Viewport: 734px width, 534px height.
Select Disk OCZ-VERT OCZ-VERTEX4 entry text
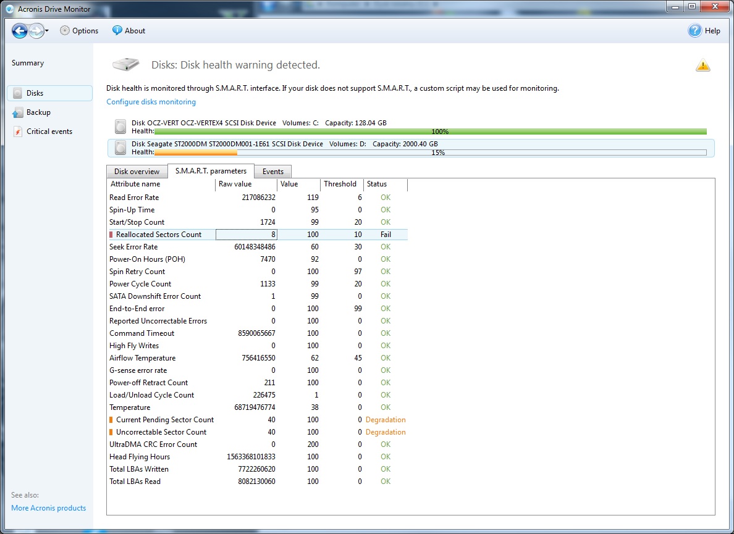pos(259,123)
